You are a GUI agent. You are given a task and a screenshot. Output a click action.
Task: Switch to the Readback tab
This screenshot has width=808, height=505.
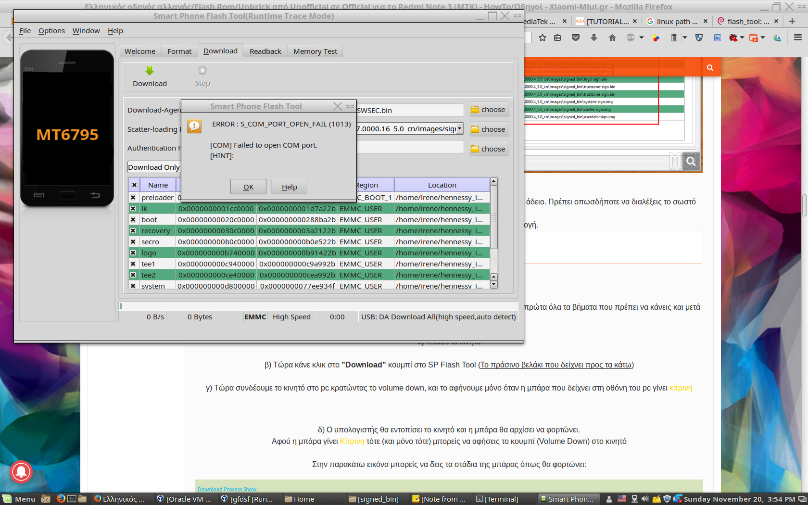pyautogui.click(x=265, y=51)
